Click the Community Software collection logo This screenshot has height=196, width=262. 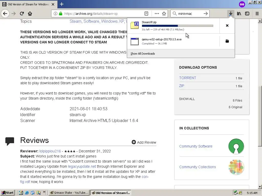(236, 146)
